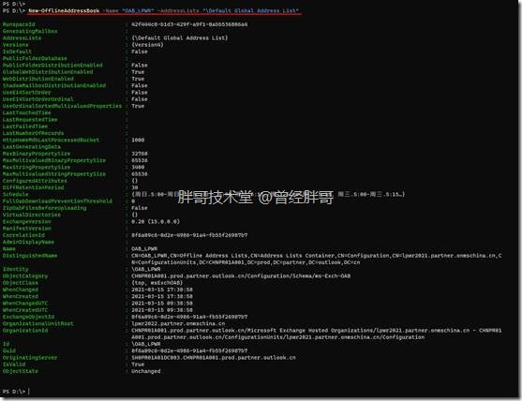Image resolution: width=522 pixels, height=401 pixels.
Task: Select the ZipOabFilesBeforeUploading label
Action: tap(45, 208)
